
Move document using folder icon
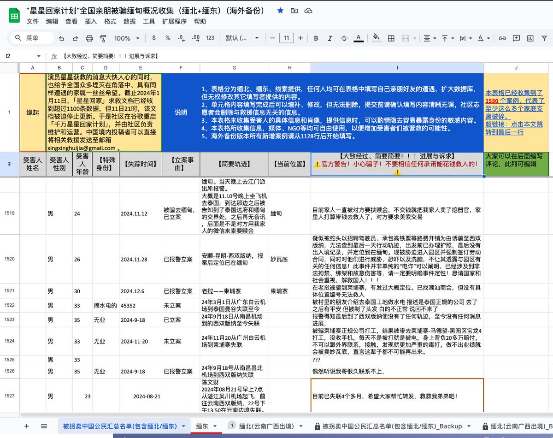pyautogui.click(x=294, y=11)
